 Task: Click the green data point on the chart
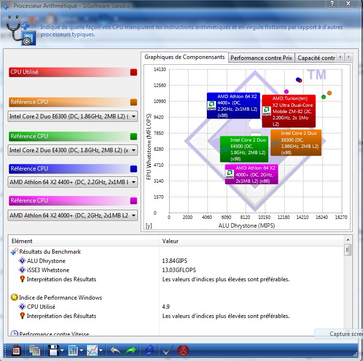[x=324, y=97]
